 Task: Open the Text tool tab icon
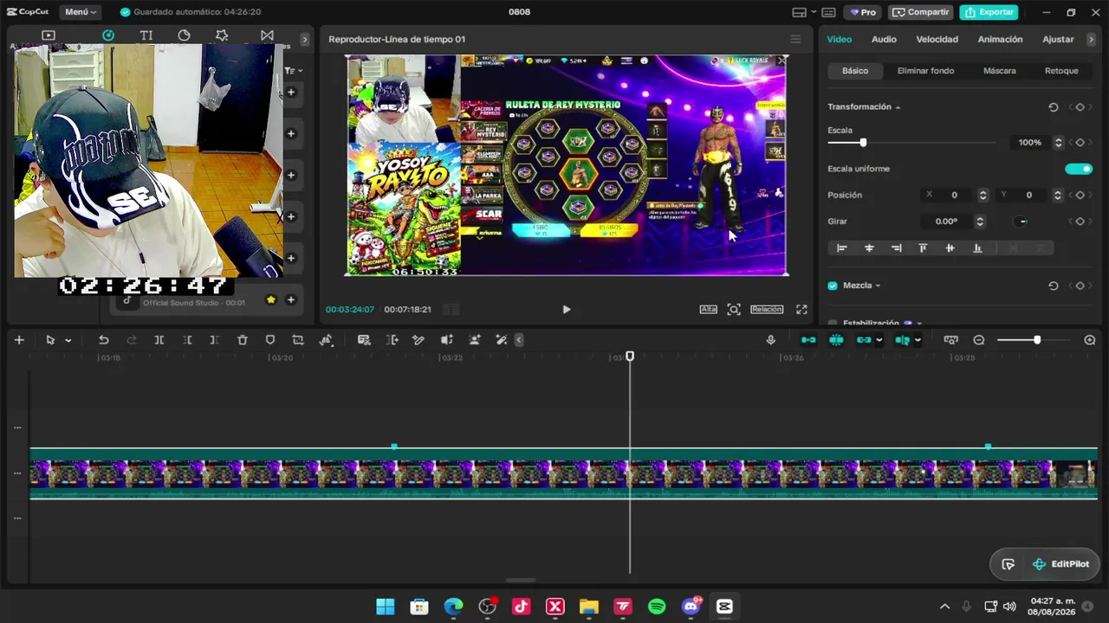coord(146,35)
